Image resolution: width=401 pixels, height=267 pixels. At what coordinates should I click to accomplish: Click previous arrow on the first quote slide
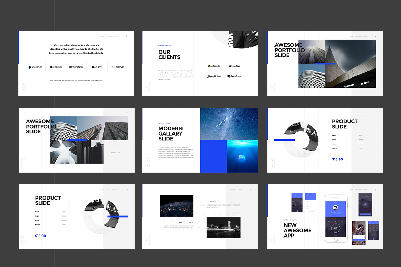pos(24,90)
